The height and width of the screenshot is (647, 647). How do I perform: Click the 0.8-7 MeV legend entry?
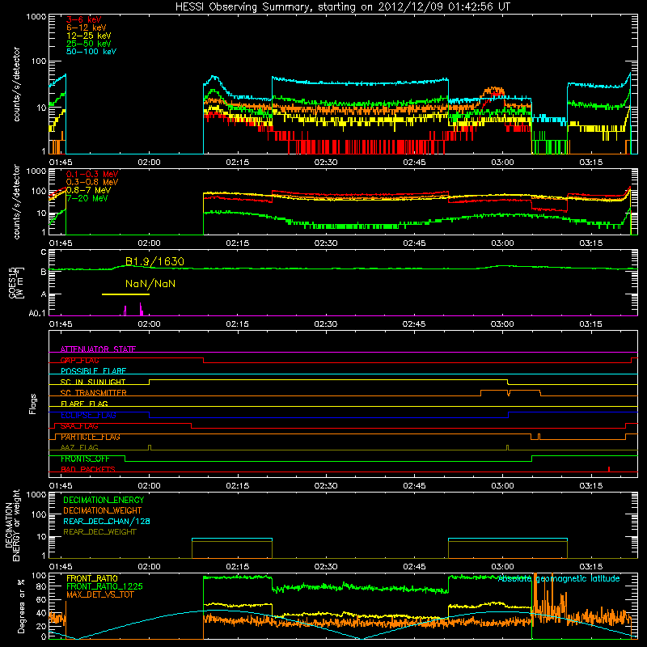tap(88, 190)
